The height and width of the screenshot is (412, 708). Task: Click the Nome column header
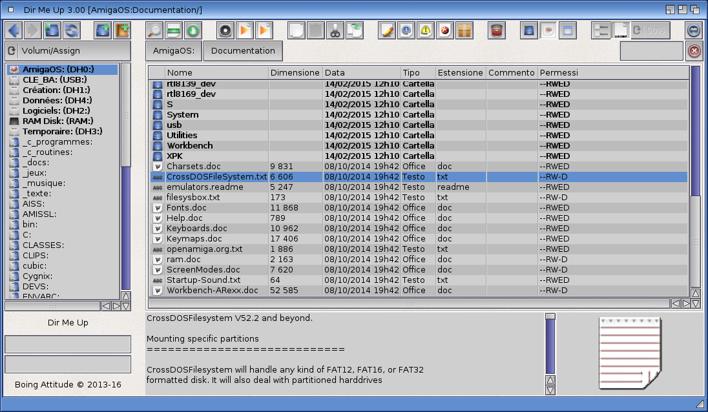pyautogui.click(x=216, y=73)
